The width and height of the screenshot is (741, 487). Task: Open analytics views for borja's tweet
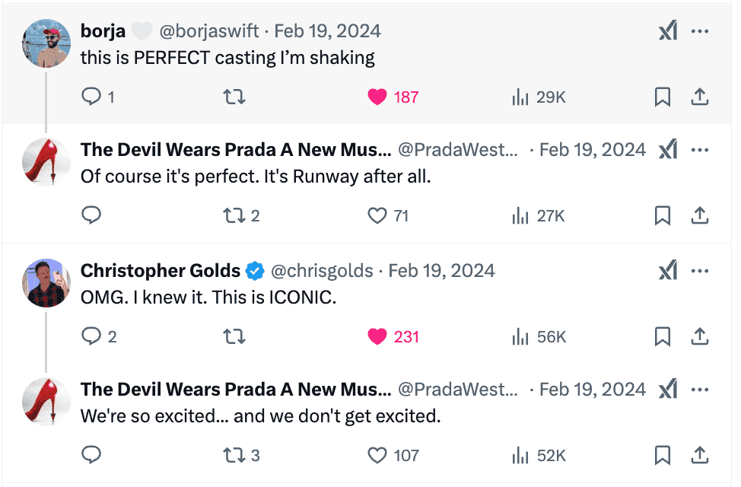point(520,97)
